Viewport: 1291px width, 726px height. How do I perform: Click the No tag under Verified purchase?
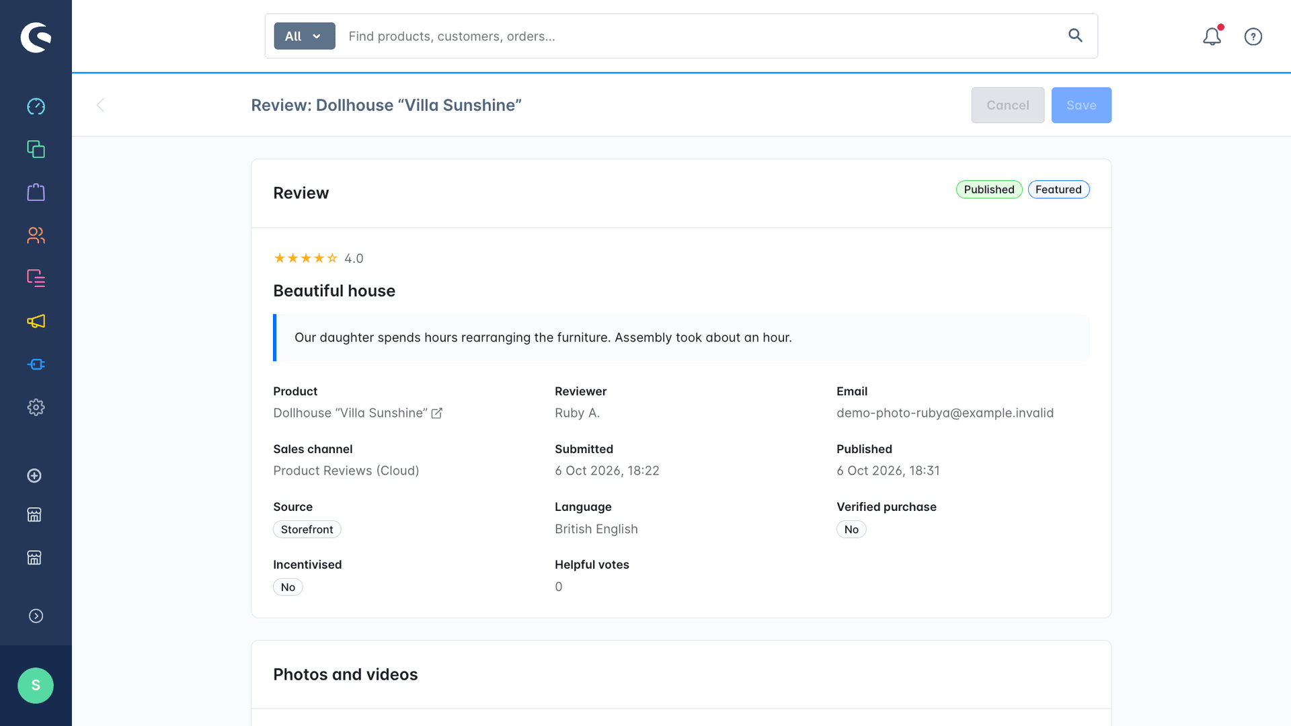851,530
